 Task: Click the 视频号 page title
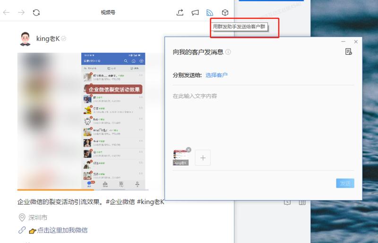click(x=108, y=12)
